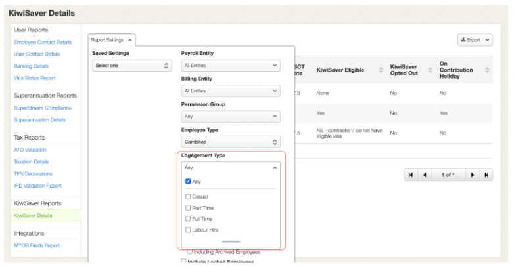Open the Payroll Entity dropdown
Screen dimensions: 514x267
[231, 66]
